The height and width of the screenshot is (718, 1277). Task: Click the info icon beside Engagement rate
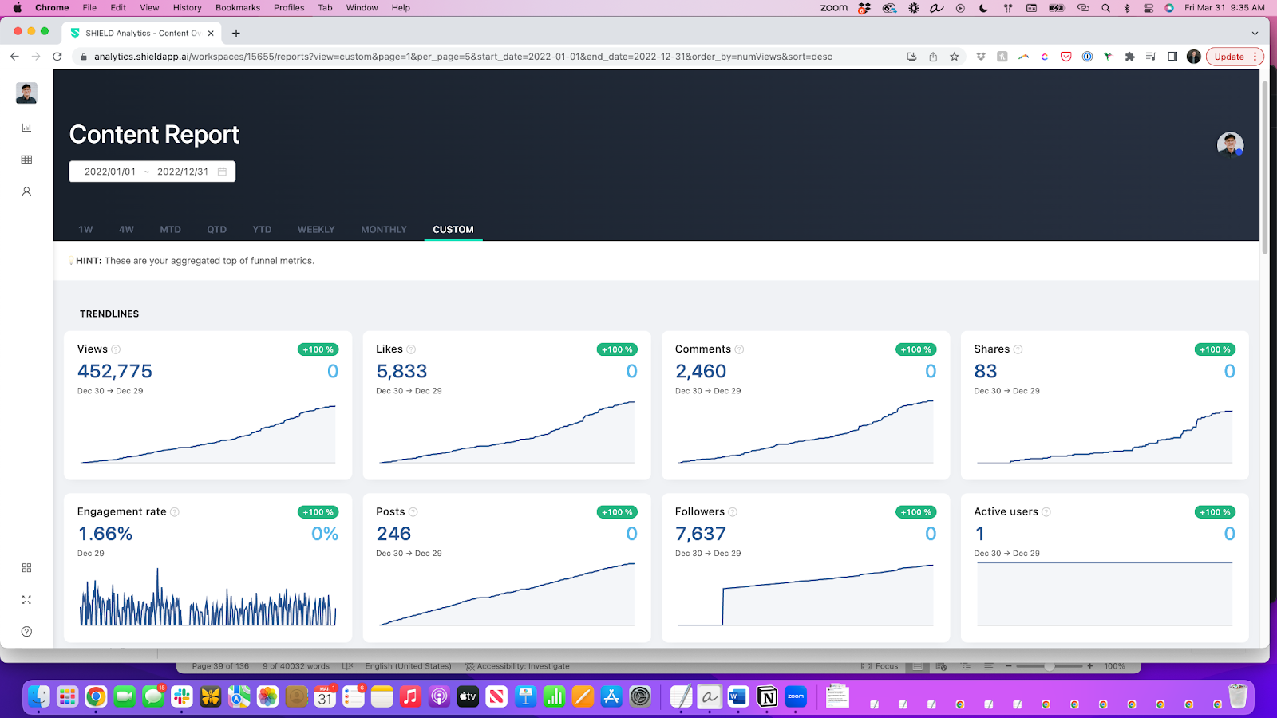pyautogui.click(x=175, y=512)
